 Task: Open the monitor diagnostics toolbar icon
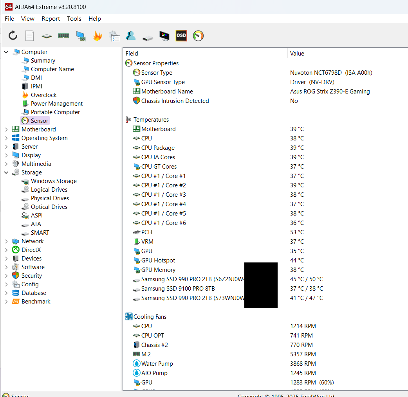tap(164, 36)
